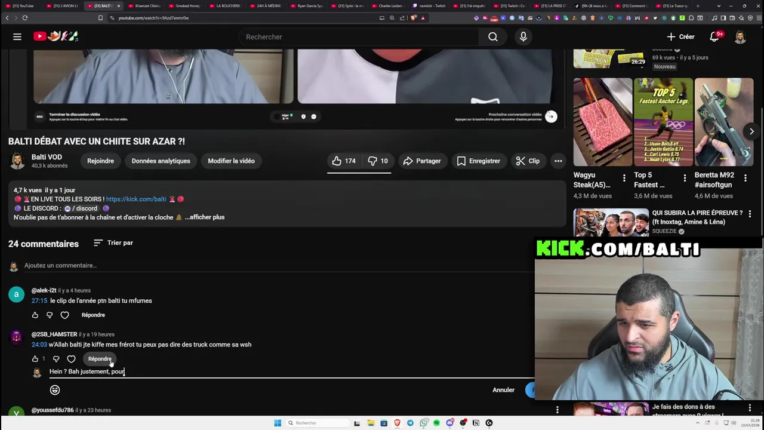Open Wagyu Steak(A5) short thumbnail
Viewport: 764px width, 430px height.
(603, 122)
